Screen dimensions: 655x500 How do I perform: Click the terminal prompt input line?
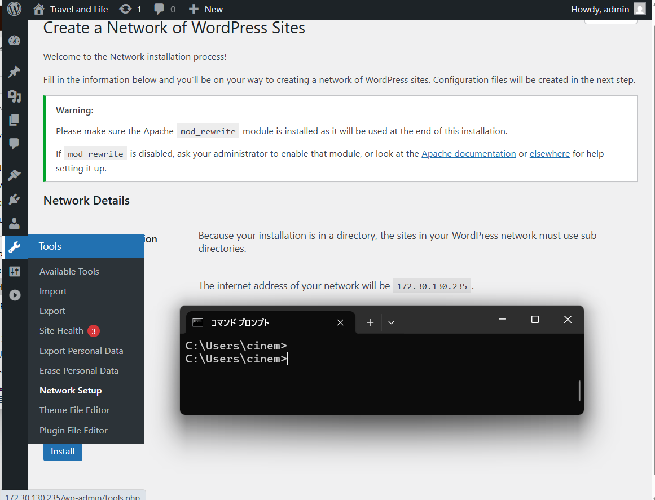[237, 359]
